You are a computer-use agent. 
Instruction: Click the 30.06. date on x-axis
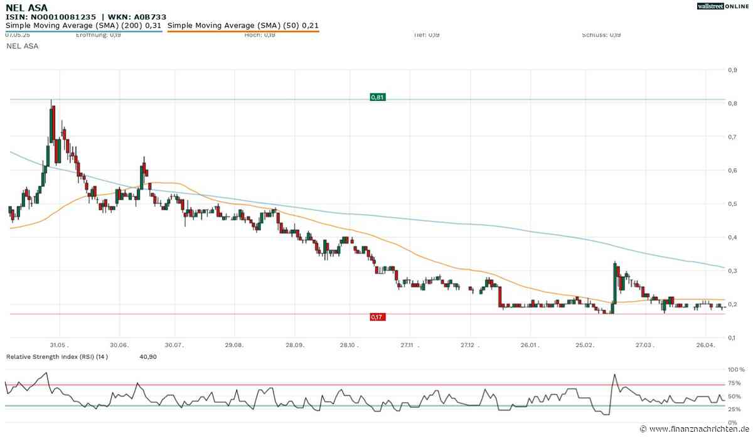(x=119, y=345)
